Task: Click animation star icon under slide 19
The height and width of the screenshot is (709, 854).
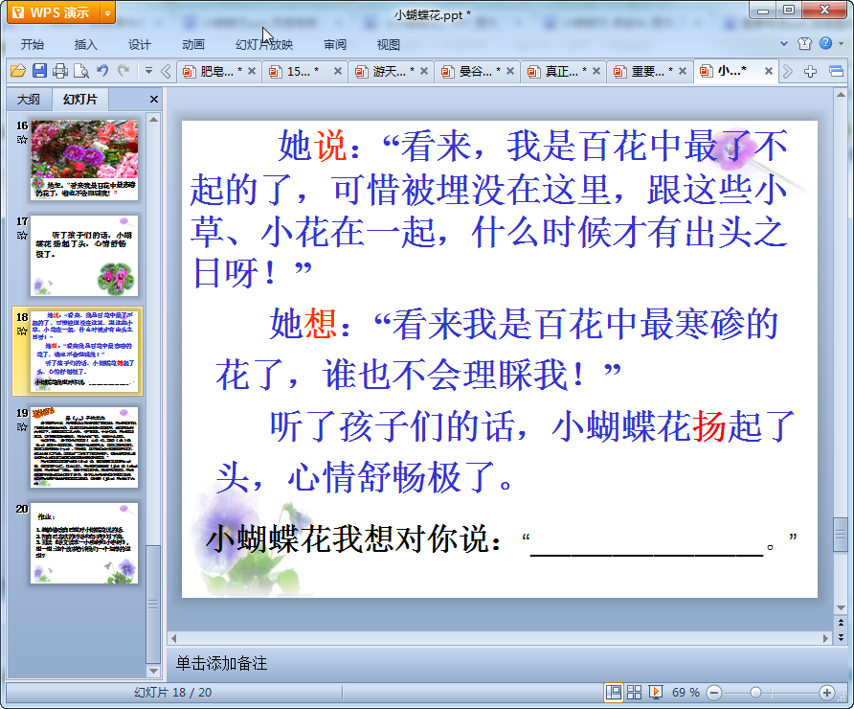Action: [x=22, y=426]
